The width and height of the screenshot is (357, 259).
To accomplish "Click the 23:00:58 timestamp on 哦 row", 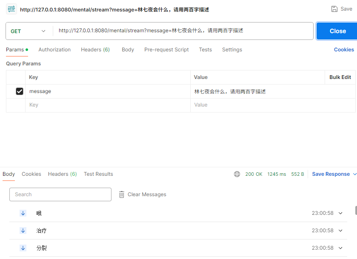I will 323,213.
